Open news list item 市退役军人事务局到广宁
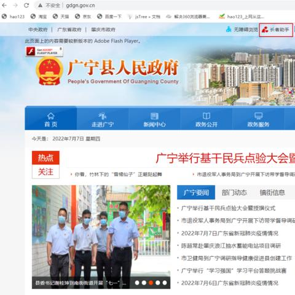 pyautogui.click(x=238, y=221)
